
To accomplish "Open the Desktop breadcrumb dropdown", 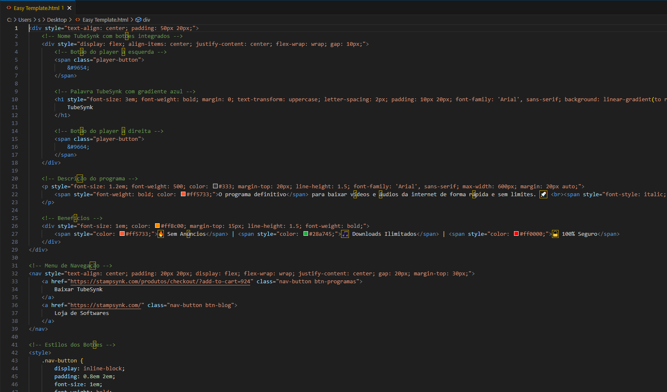I will pos(57,20).
